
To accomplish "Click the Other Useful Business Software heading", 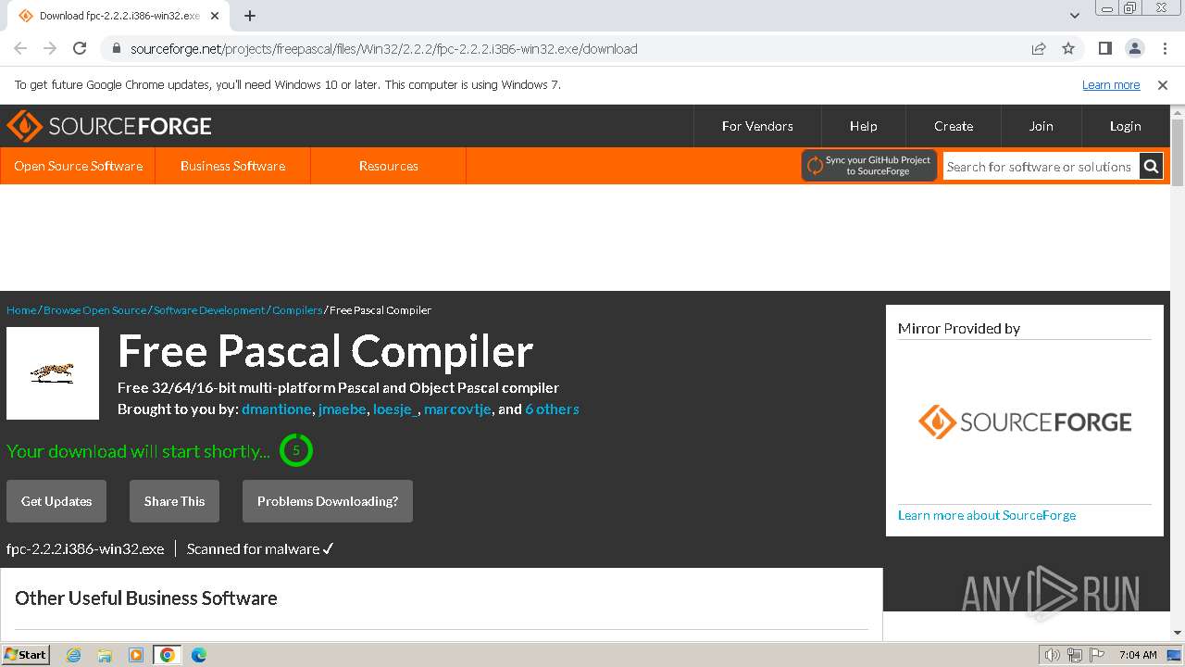I will [146, 598].
